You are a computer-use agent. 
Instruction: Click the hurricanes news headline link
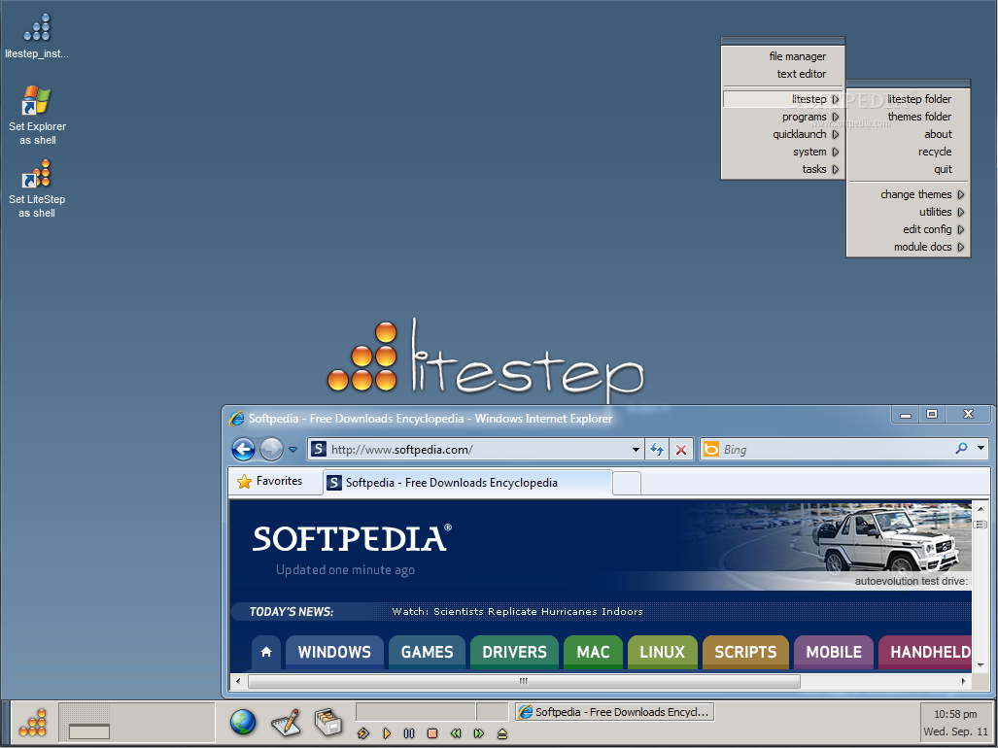pos(517,612)
